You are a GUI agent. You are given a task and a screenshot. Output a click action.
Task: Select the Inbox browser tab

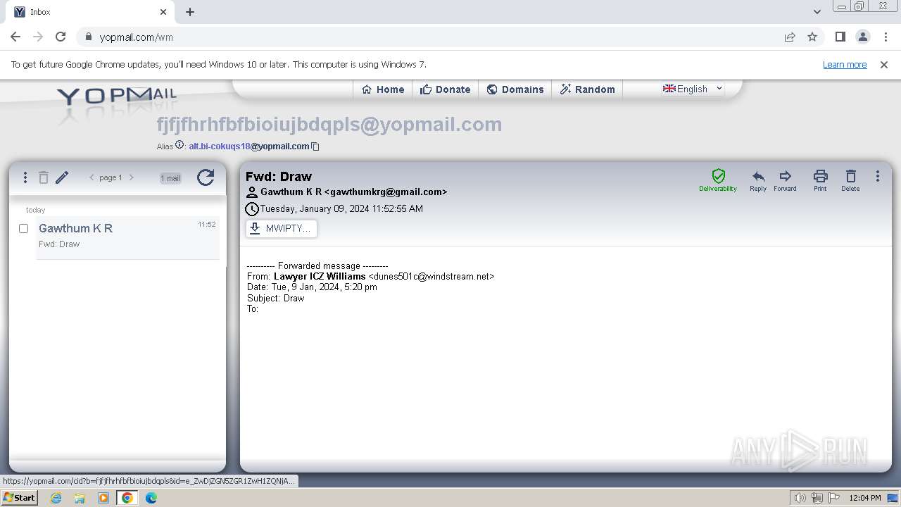[91, 12]
